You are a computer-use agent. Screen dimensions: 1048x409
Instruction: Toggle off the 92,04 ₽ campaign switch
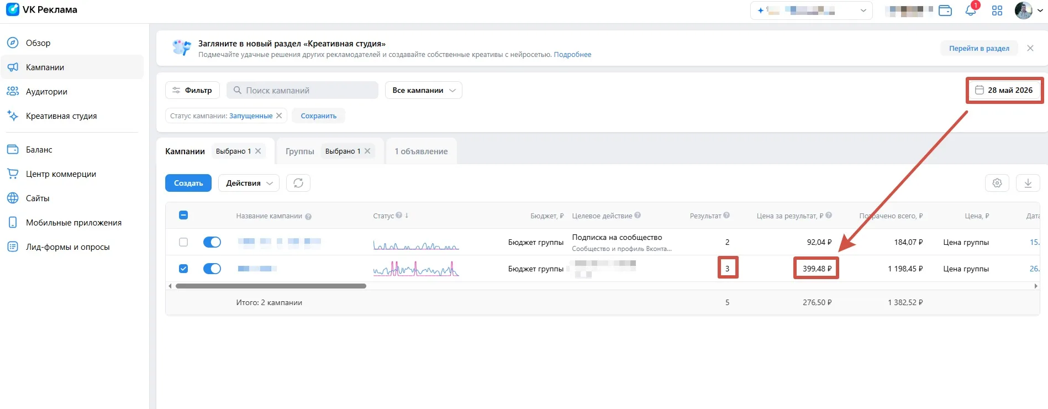212,242
